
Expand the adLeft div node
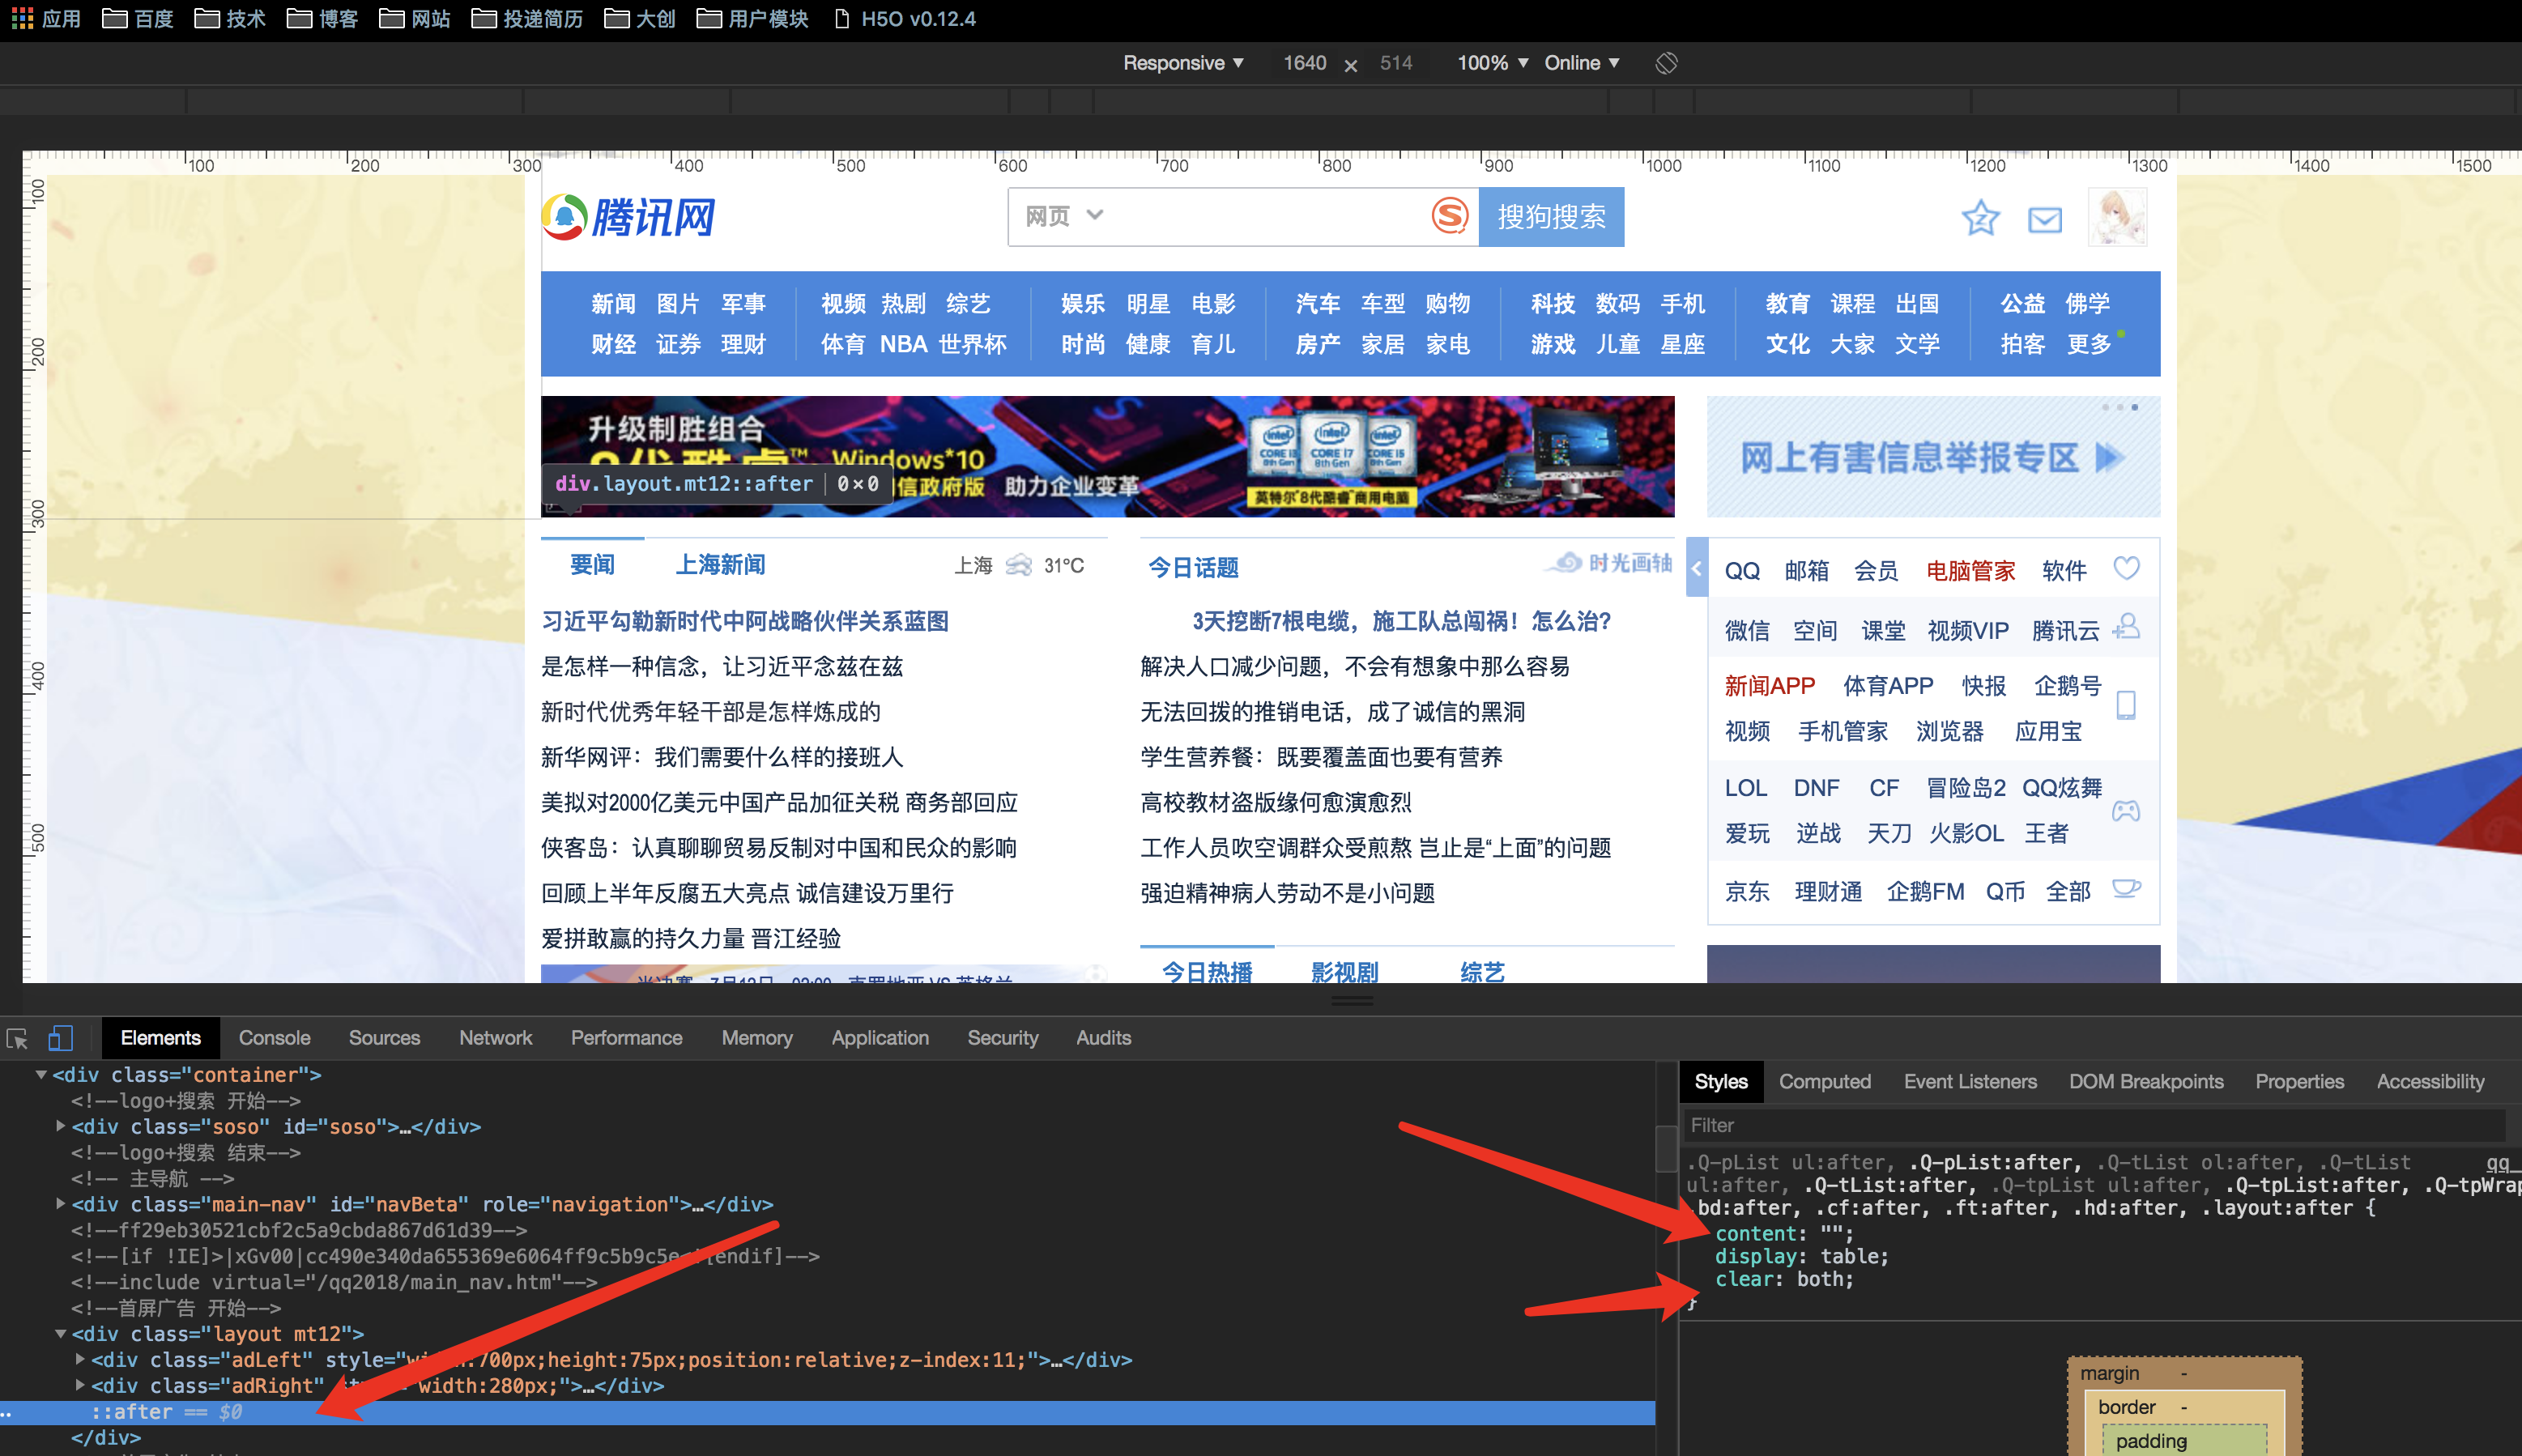click(80, 1360)
